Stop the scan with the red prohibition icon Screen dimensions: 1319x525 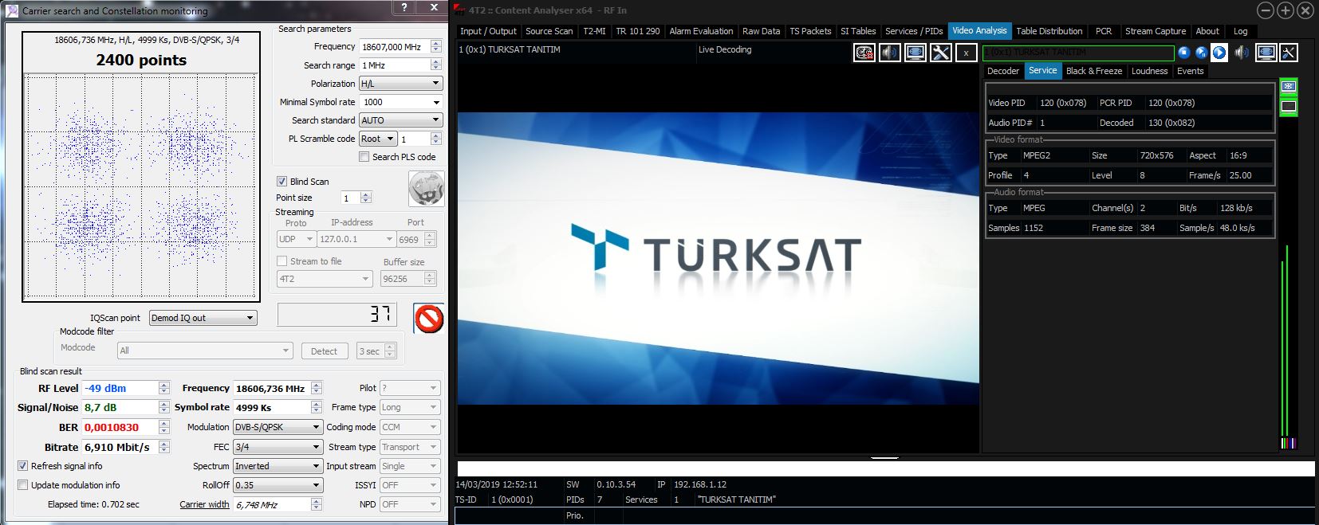429,319
